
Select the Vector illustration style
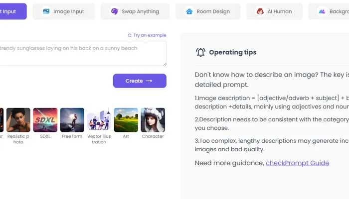[x=99, y=120]
